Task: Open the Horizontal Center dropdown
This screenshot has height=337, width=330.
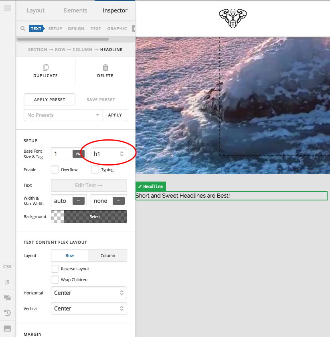Action: (89, 293)
